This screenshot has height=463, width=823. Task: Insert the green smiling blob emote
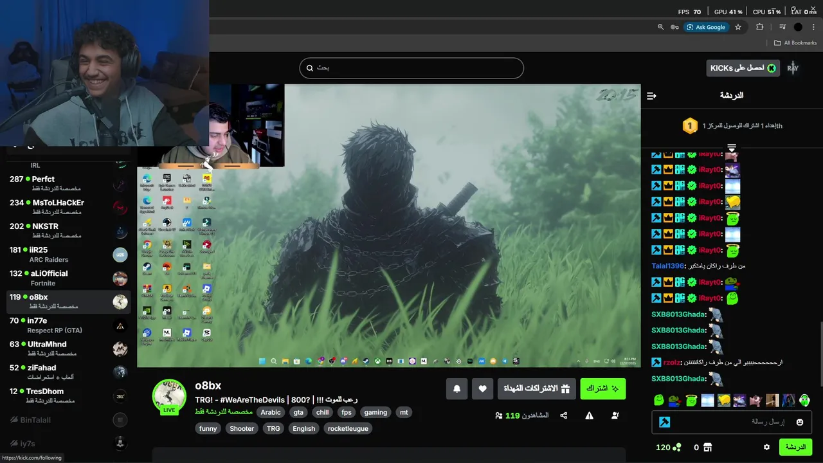(659, 400)
